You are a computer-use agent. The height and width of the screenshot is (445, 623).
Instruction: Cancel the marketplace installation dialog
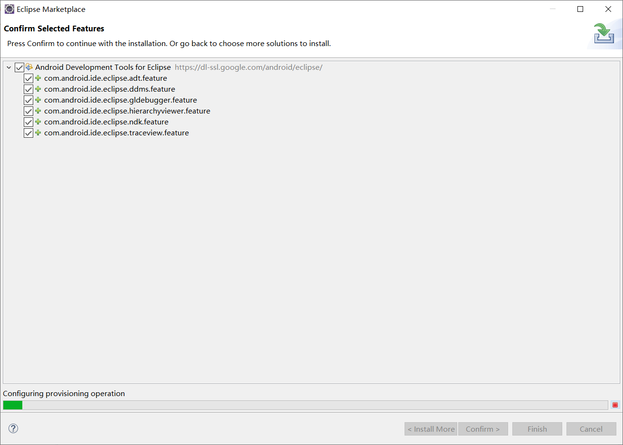click(x=591, y=429)
